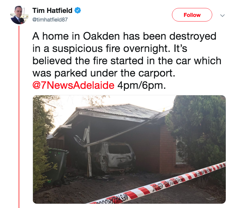Click the pink thread connector line
Screen dimensions: 235x208
[19, 117]
